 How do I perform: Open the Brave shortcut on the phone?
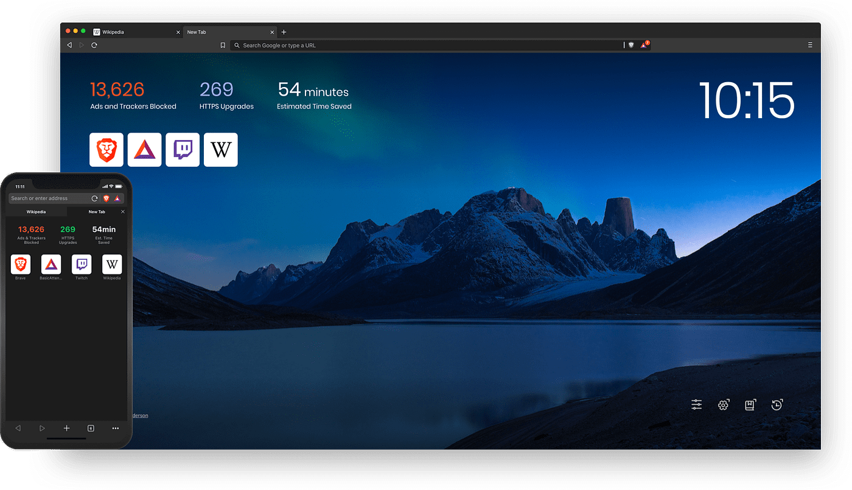(21, 267)
